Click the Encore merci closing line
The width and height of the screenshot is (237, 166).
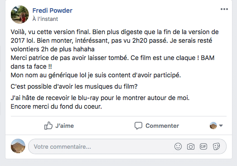[x=56, y=106]
